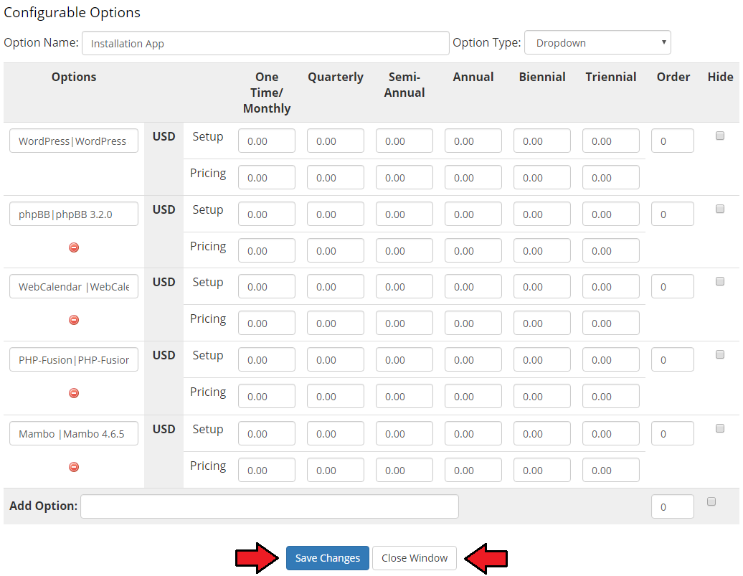Screen dimensions: 743x576
Task: Click the Add Option text field
Action: [x=270, y=506]
